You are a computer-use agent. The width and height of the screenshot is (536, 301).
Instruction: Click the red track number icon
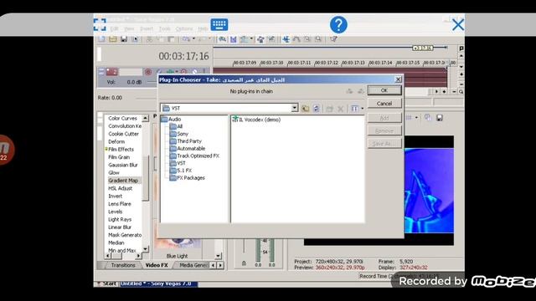click(111, 72)
